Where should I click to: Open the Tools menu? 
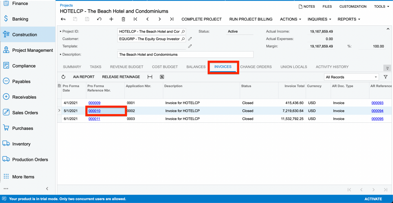point(381,6)
